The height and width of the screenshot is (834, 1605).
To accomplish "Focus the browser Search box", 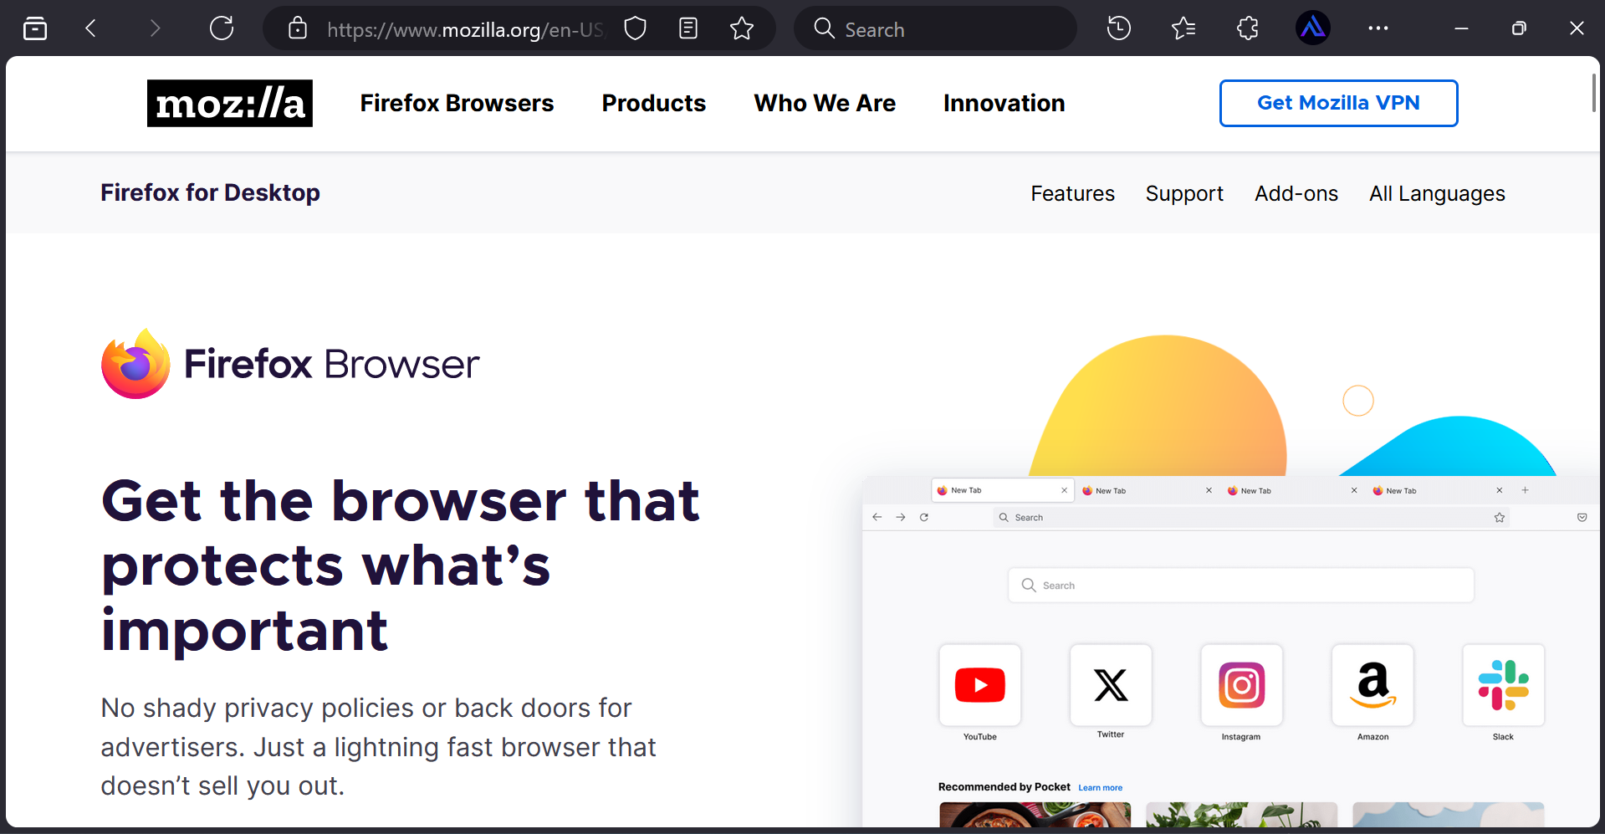I will (935, 29).
